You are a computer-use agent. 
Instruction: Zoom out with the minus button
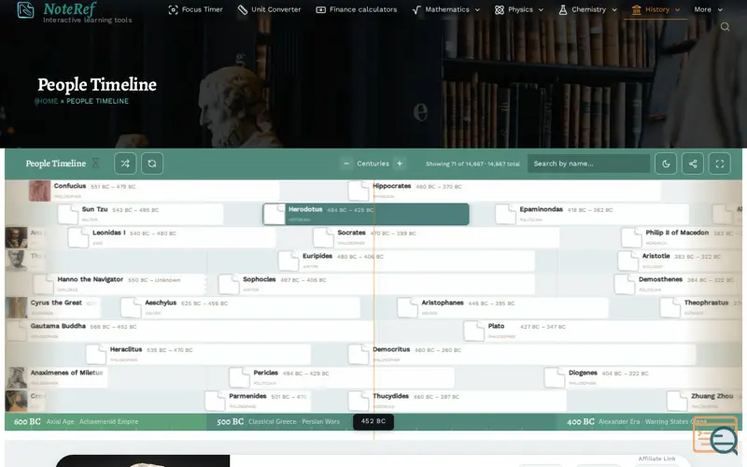coord(346,163)
